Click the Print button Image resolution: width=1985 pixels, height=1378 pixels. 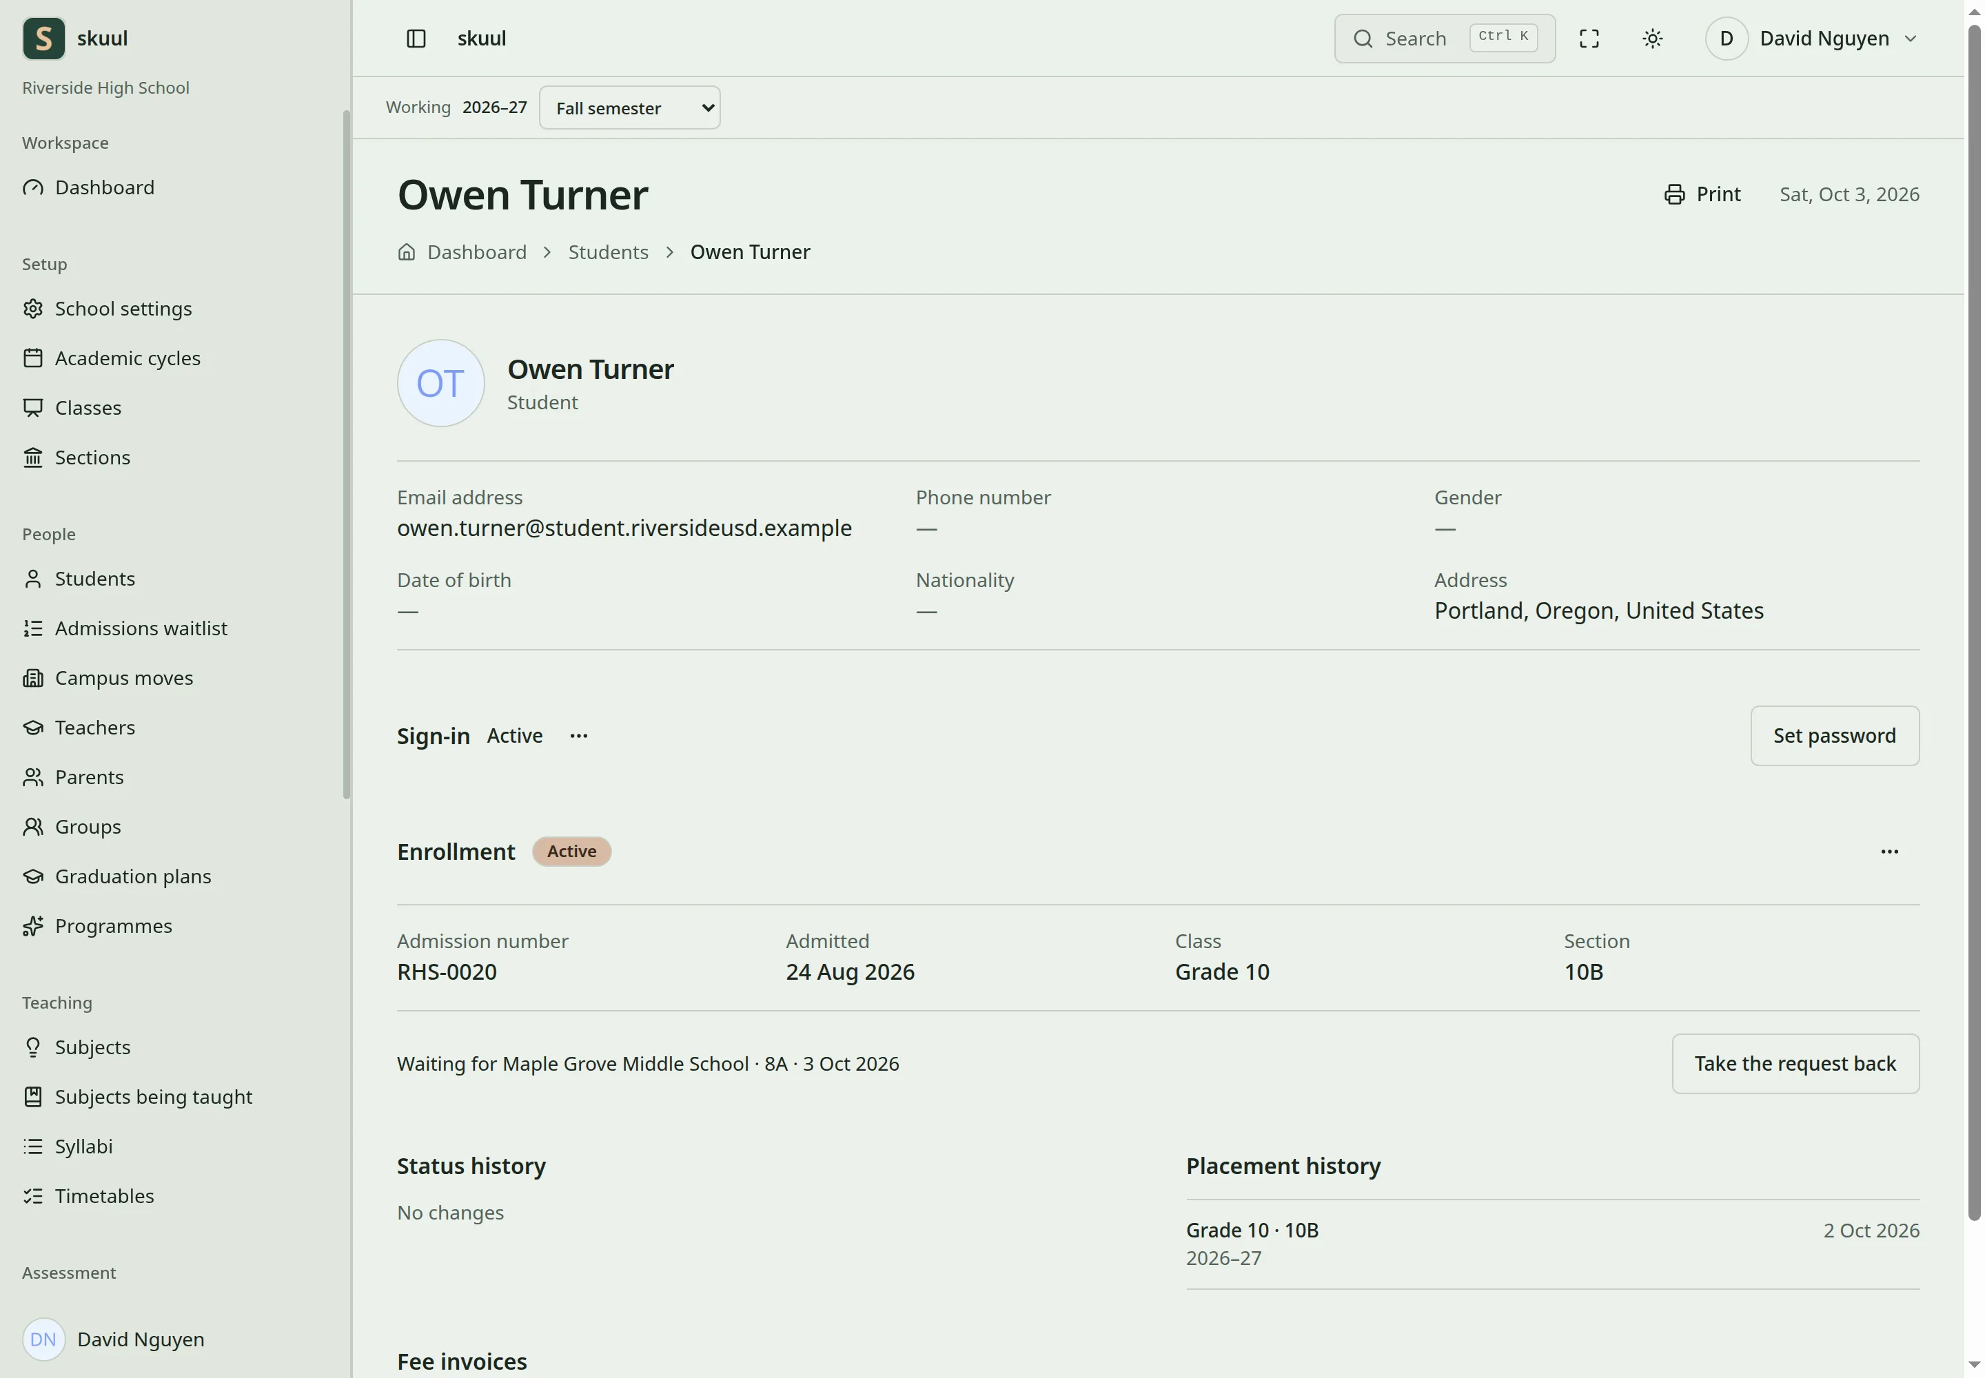click(x=1702, y=194)
